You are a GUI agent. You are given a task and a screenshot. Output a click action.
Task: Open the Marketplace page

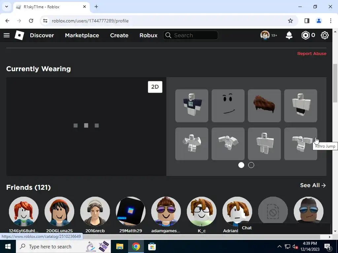point(82,35)
